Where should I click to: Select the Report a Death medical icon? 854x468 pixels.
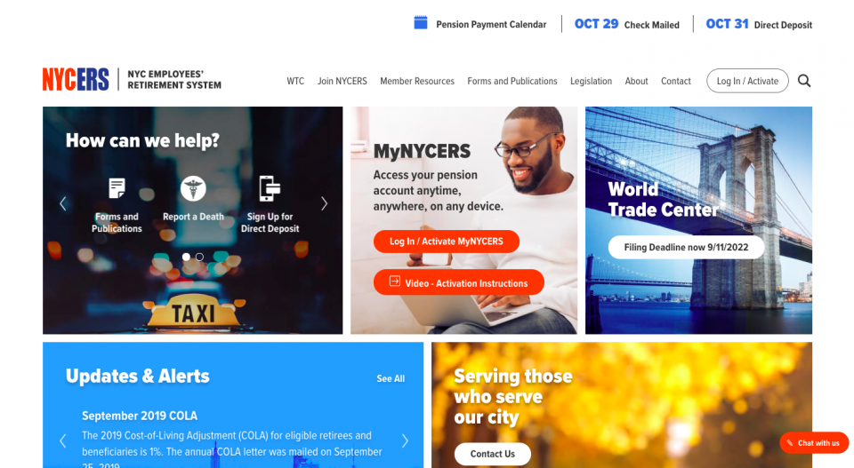click(193, 188)
